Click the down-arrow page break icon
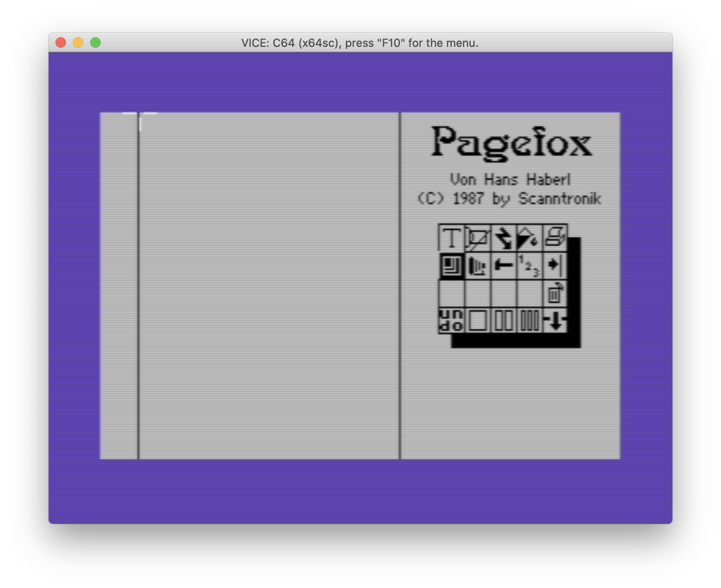 [555, 320]
